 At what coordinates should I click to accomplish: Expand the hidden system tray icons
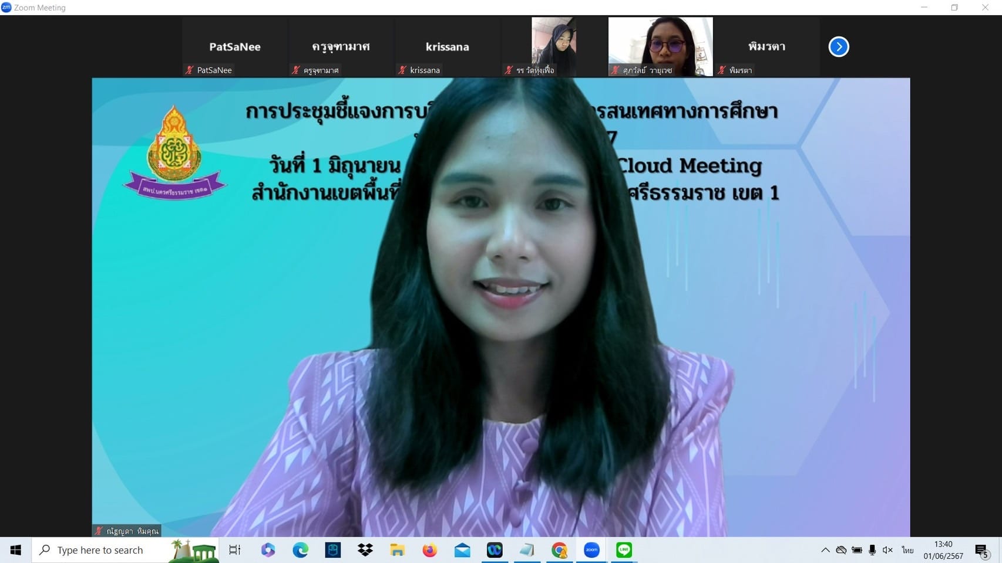coord(825,550)
